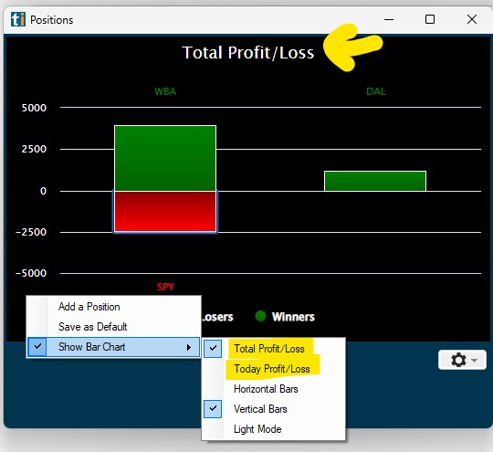Click the green WBA profit bar
This screenshot has height=452, width=493.
click(165, 158)
